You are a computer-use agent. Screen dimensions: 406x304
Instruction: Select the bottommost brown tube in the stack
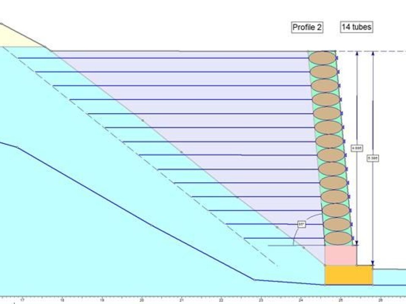tap(337, 238)
